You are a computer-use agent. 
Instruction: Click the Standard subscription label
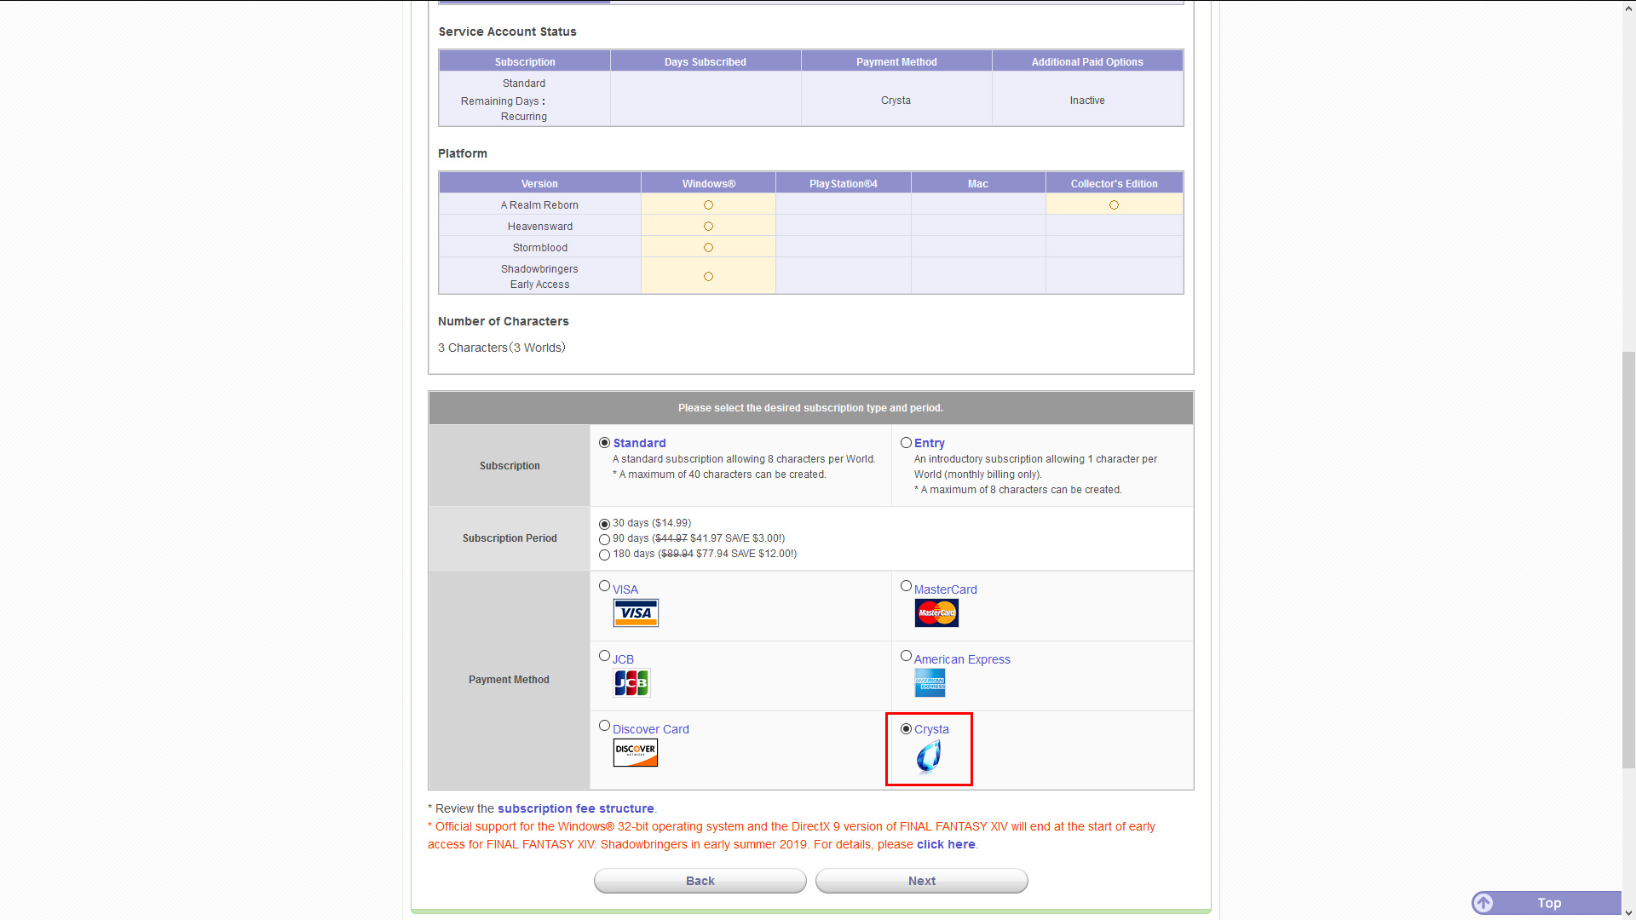(x=640, y=443)
